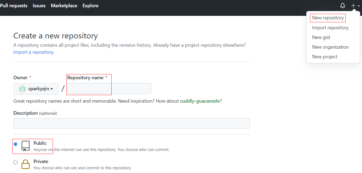Go to Issues in top navigation
Image resolution: width=362 pixels, height=173 pixels.
coord(39,6)
